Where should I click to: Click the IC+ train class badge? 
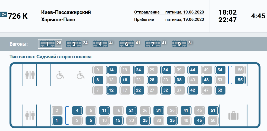(4, 14)
